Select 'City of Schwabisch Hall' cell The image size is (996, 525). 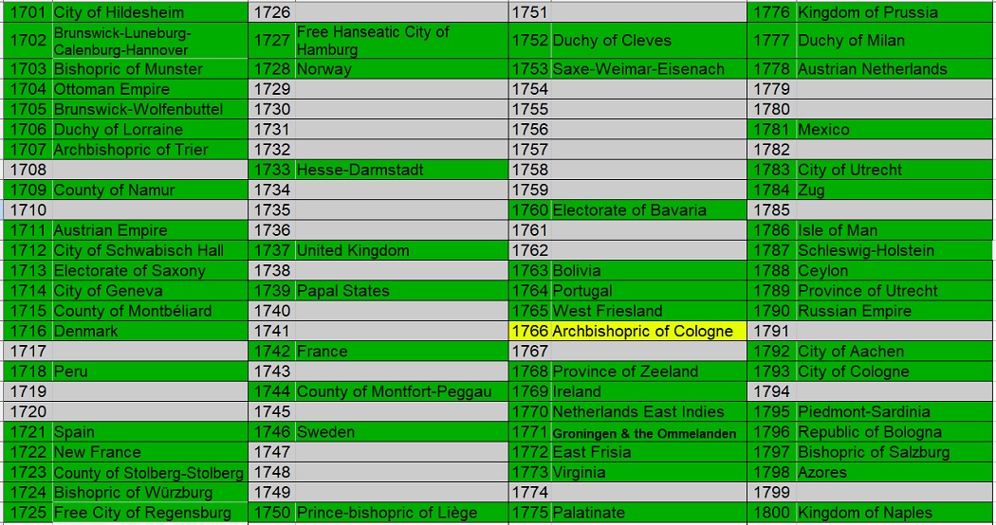pyautogui.click(x=149, y=250)
